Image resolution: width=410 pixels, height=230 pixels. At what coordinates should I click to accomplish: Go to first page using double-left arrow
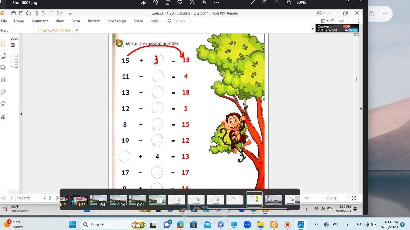[x=4, y=198]
